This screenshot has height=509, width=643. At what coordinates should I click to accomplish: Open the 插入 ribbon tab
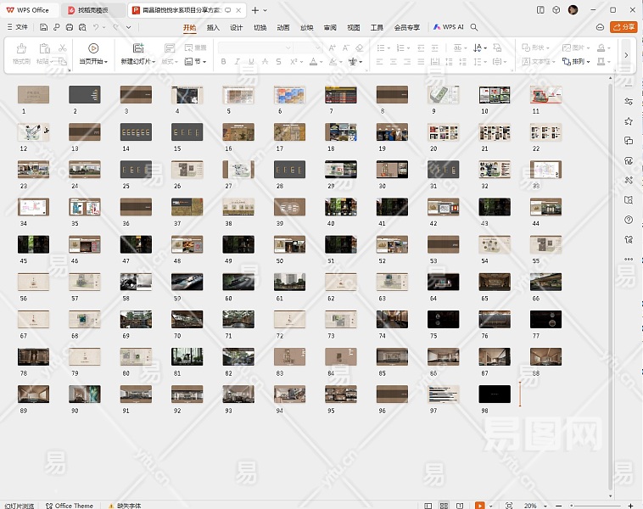click(213, 27)
